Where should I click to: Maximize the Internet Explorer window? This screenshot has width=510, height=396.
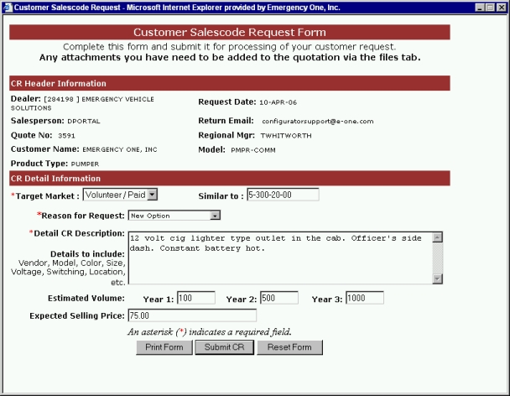(490, 8)
